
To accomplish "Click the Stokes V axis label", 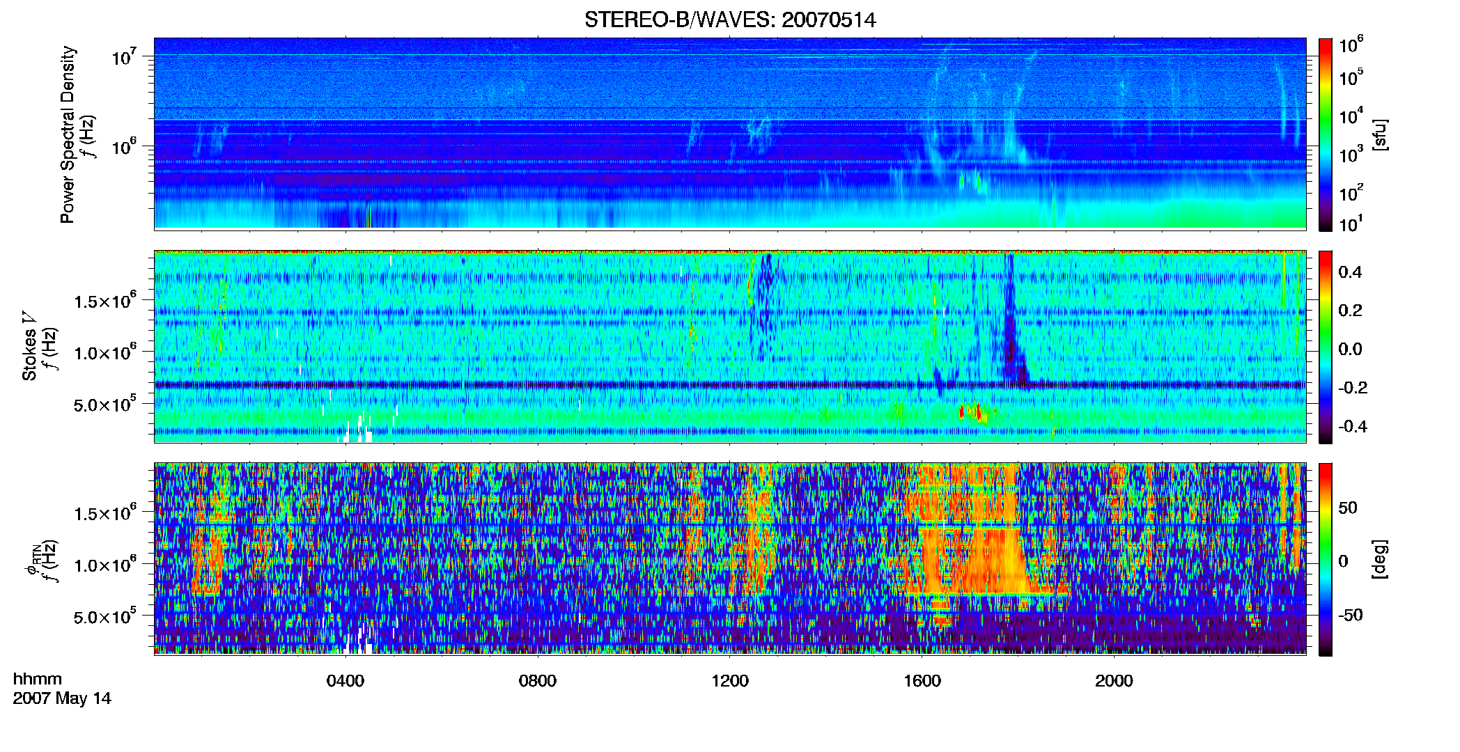I will pos(29,347).
